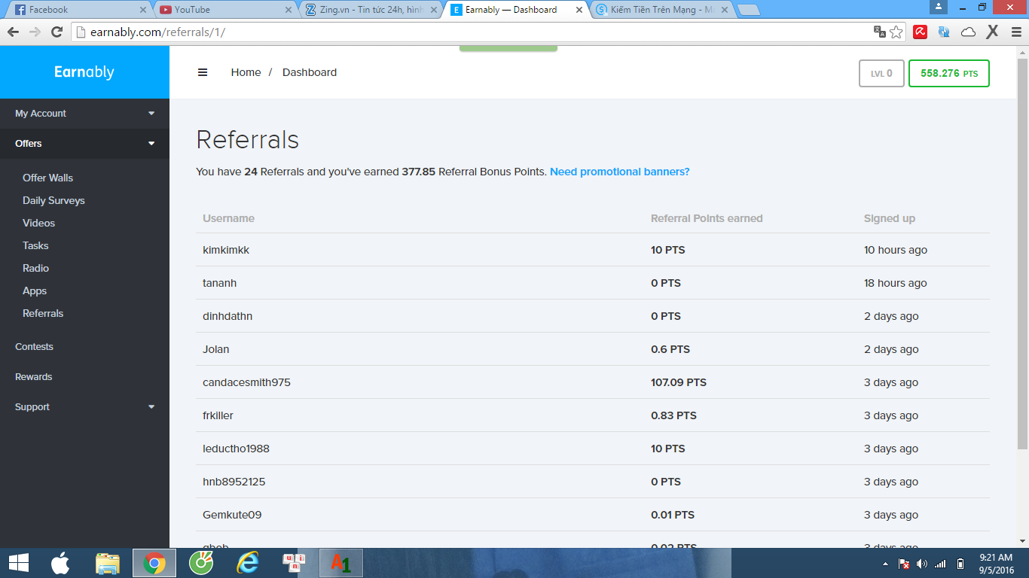The image size is (1029, 578).
Task: Open the Chrome menu button
Action: click(x=1015, y=32)
